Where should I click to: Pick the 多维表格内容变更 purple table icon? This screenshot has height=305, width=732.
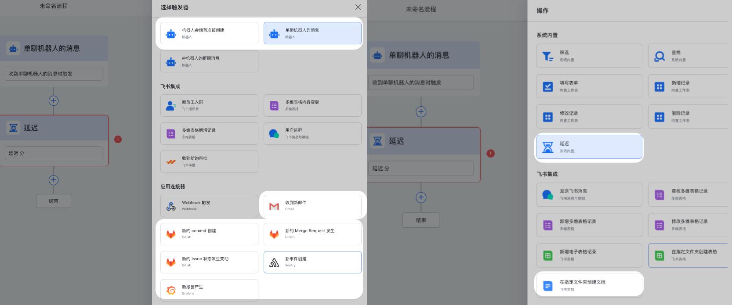(274, 105)
